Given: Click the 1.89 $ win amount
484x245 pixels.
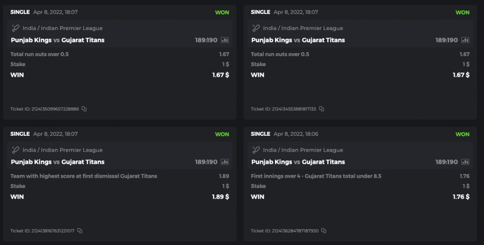Looking at the screenshot, I should point(220,197).
